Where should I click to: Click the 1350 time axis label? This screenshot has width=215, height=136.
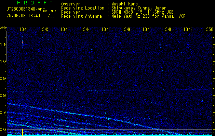pos(209,29)
